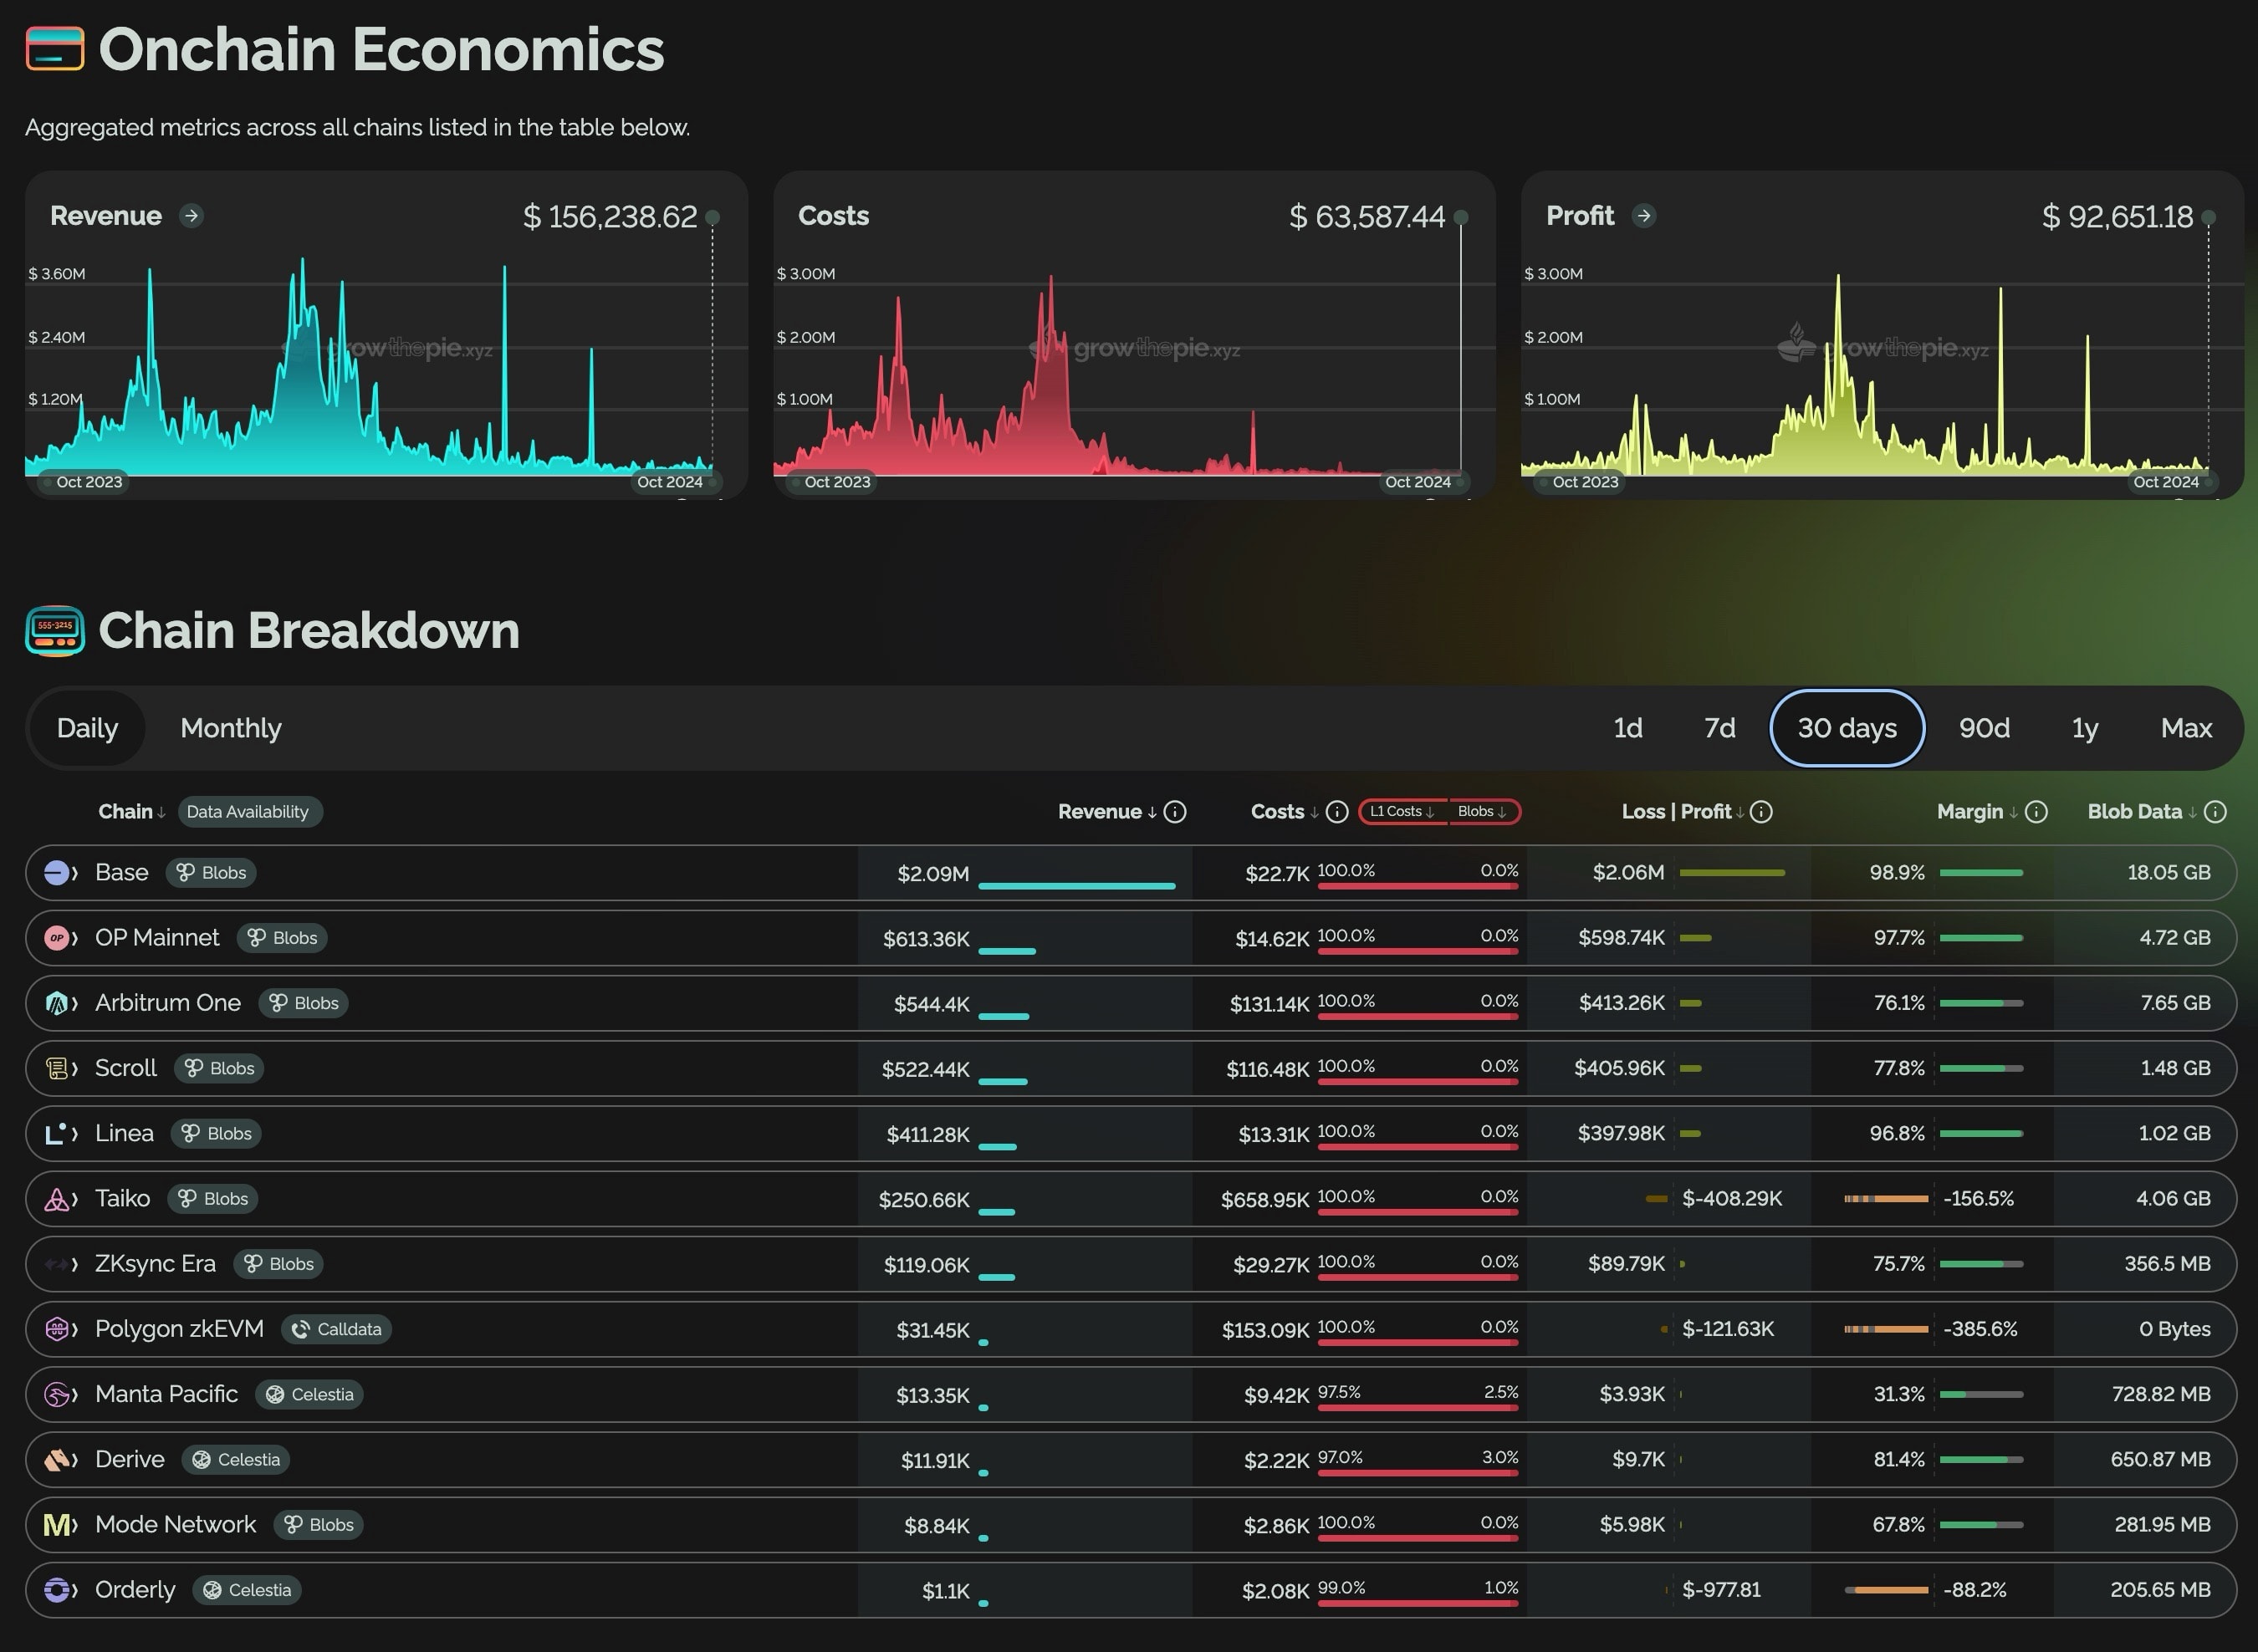Click the Loss | Profit info icon
This screenshot has height=1652, width=2258.
[x=1762, y=812]
